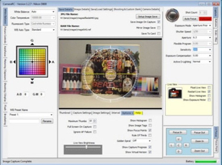The image size is (222, 165).
Task: Toggle Full Screen On Capture checkbox
Action: pos(95,127)
